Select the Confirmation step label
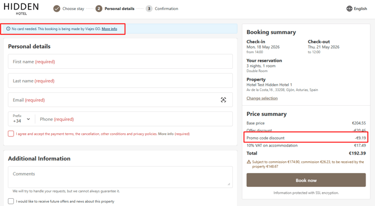 [166, 8]
